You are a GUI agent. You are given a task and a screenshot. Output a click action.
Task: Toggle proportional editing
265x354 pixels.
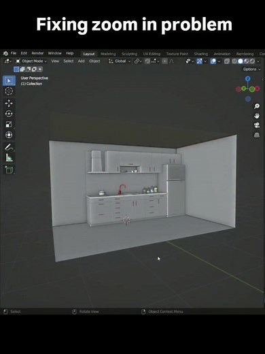click(165, 61)
